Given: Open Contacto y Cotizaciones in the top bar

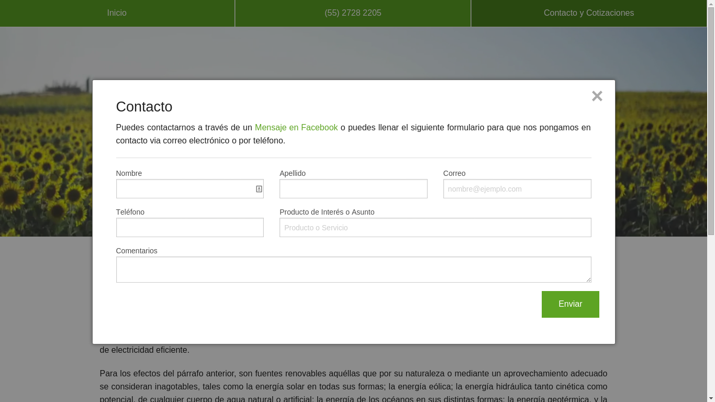Looking at the screenshot, I should pos(588,13).
